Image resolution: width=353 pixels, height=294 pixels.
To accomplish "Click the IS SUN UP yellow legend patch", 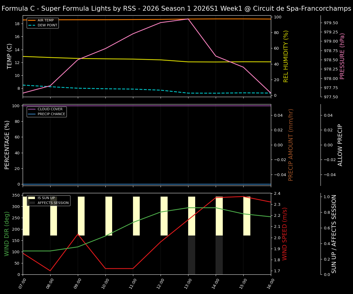I will pyautogui.click(x=32, y=198).
